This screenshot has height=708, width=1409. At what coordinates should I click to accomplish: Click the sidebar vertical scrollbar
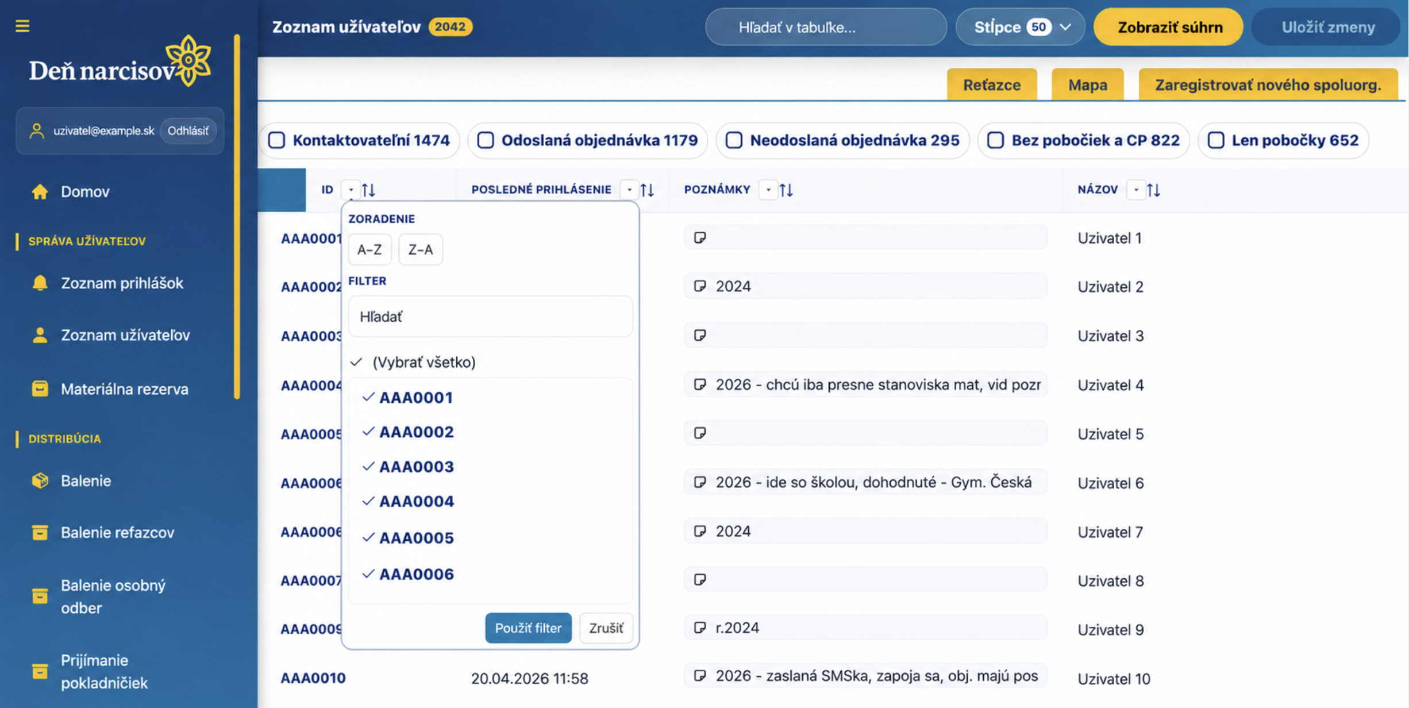(237, 216)
